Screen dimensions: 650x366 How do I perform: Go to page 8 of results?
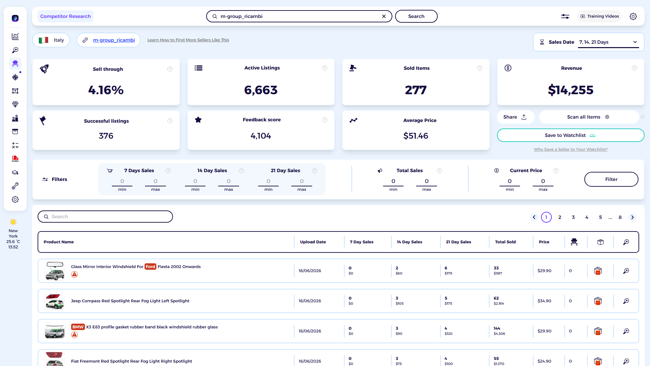pyautogui.click(x=620, y=217)
